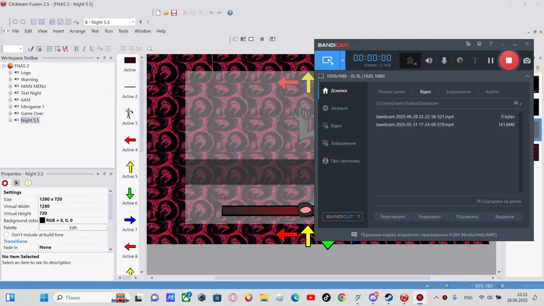Image resolution: width=544 pixels, height=306 pixels.
Task: Select Bandicam screen recording mode icon
Action: (328, 60)
